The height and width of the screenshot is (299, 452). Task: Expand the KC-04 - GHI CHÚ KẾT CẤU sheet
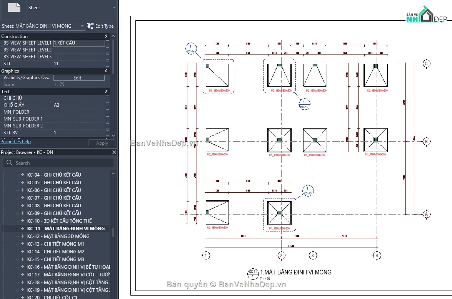[x=22, y=175]
